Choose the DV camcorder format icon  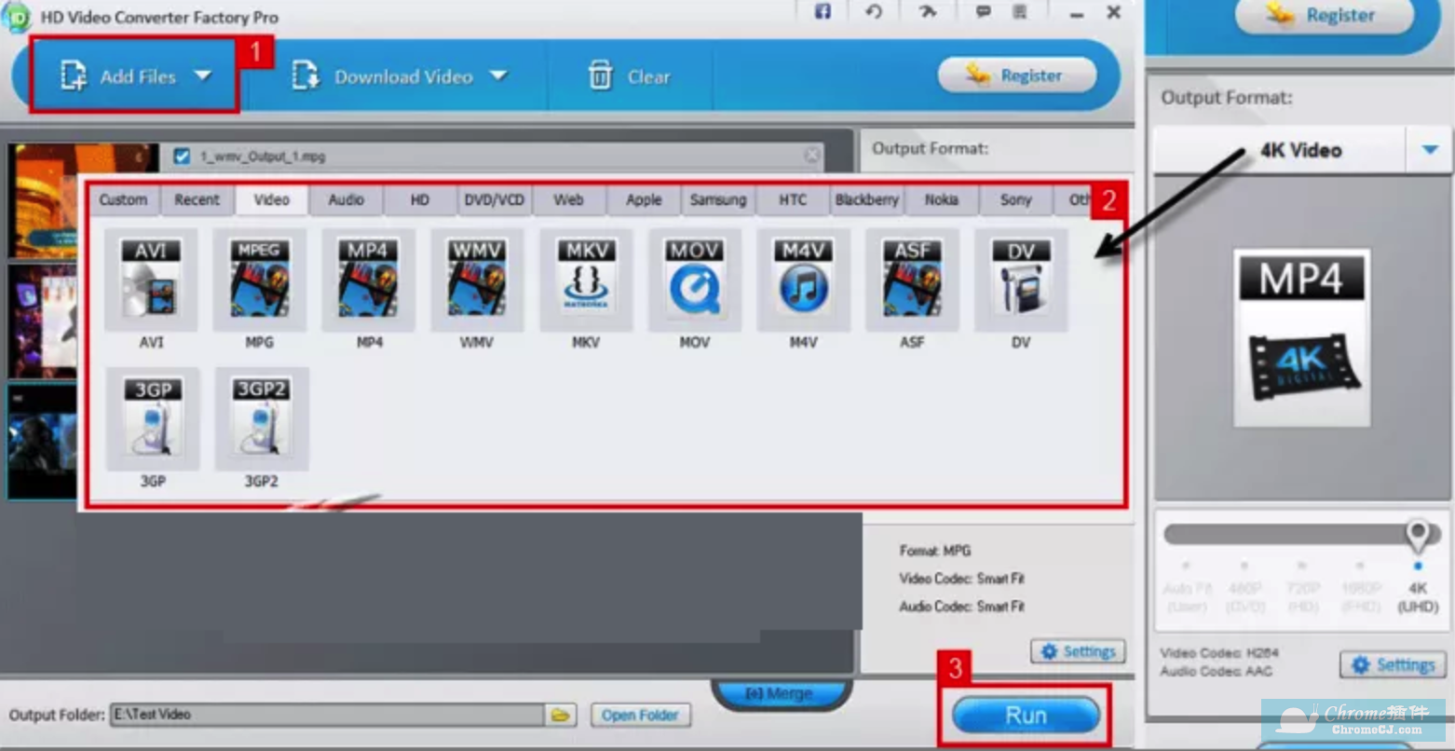coord(1021,280)
